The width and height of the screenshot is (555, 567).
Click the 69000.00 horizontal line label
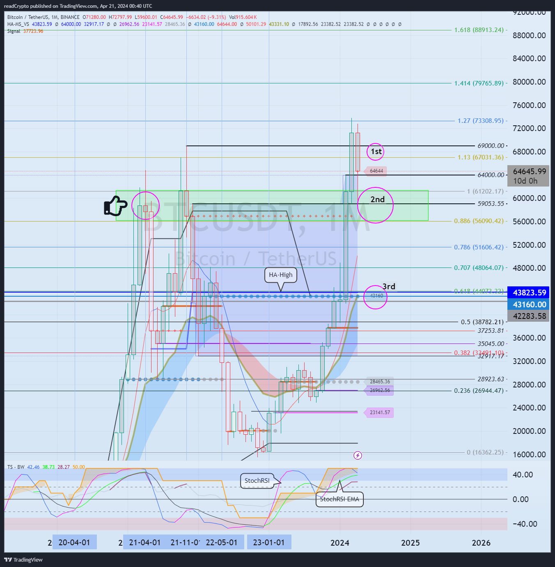(x=491, y=146)
